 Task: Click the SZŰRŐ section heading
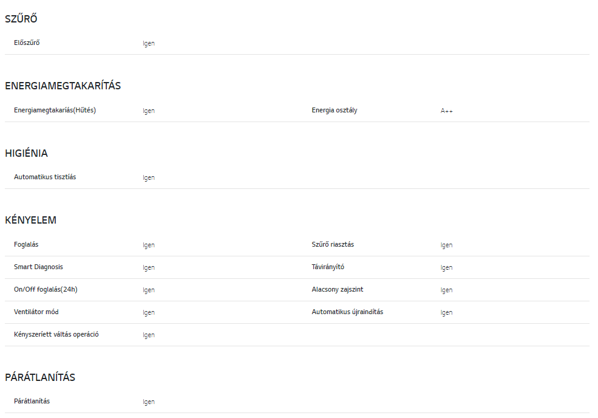click(x=21, y=19)
